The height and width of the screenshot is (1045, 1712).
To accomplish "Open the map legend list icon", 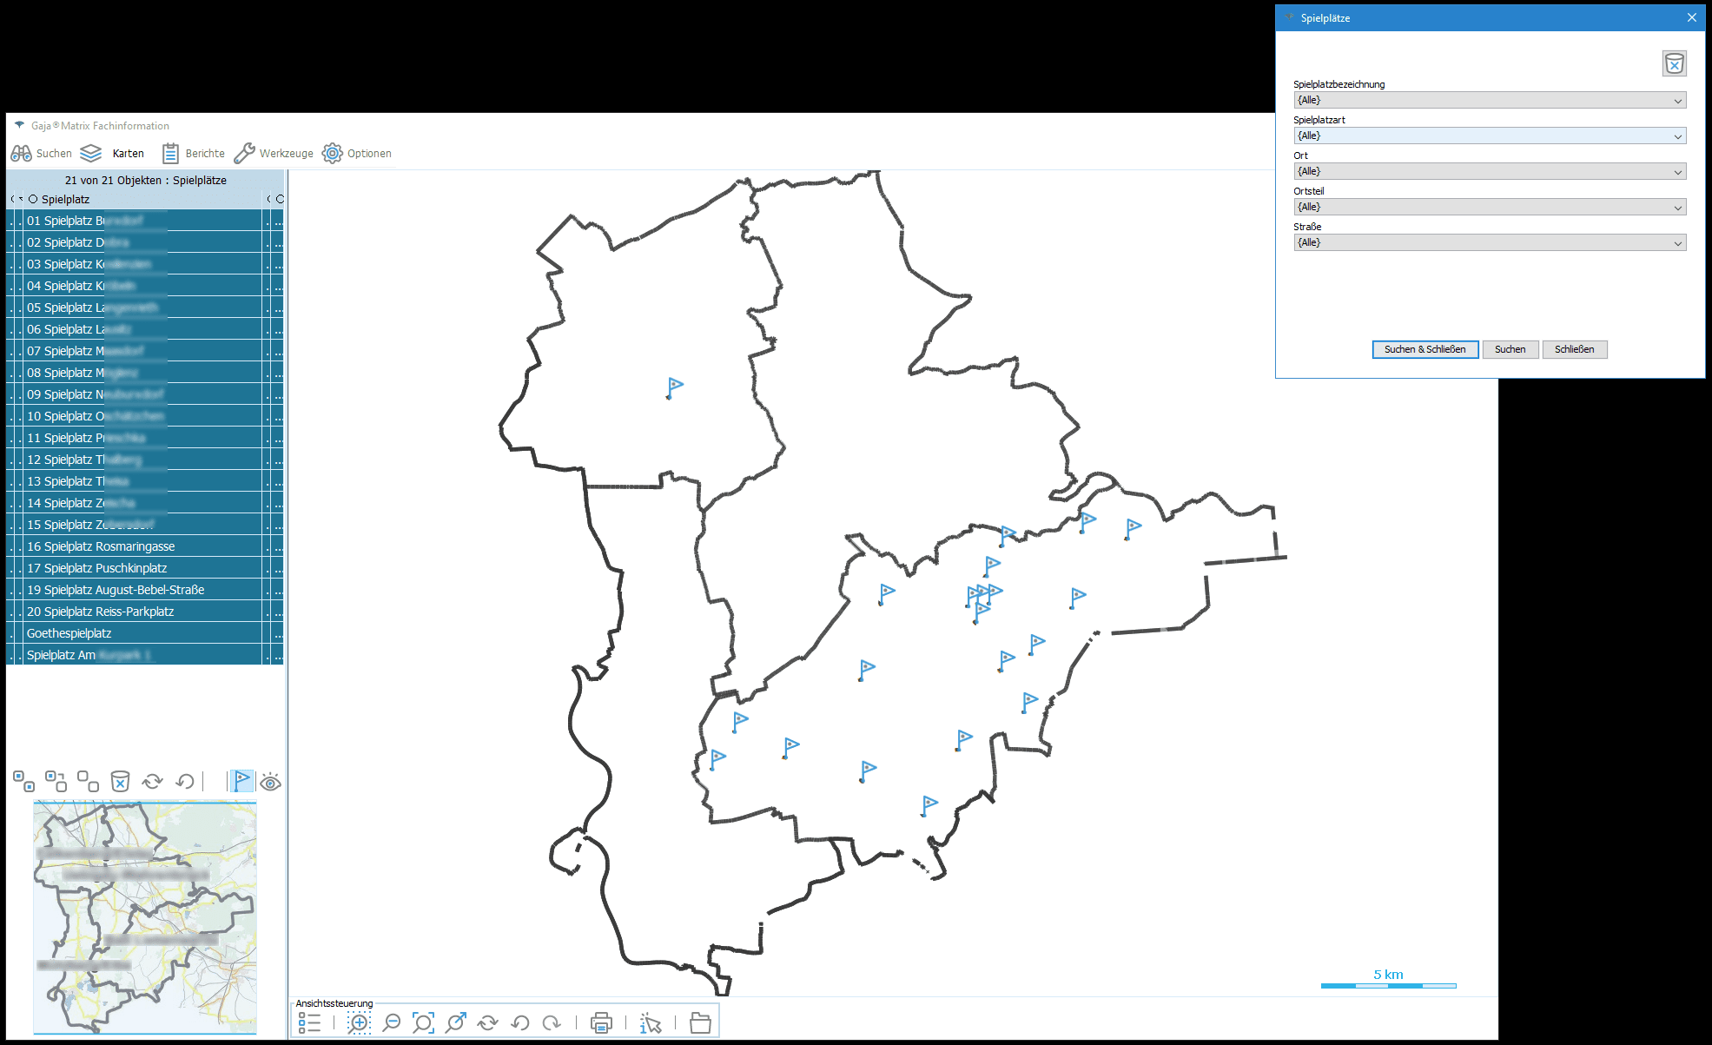I will 309,1022.
